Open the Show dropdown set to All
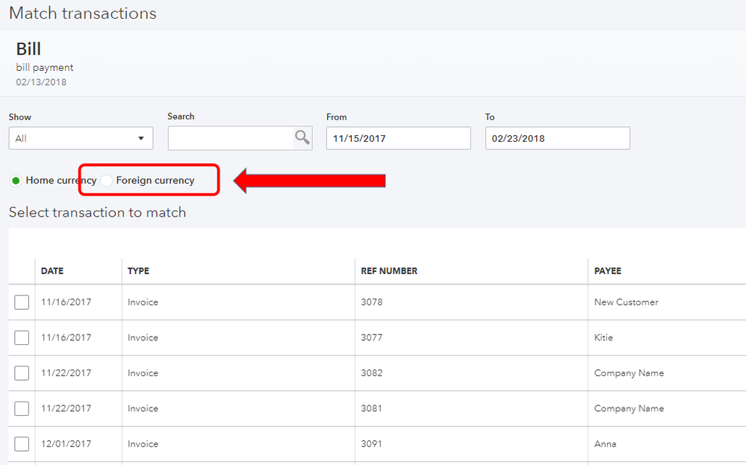Screen dimensions: 746x465 (81, 138)
